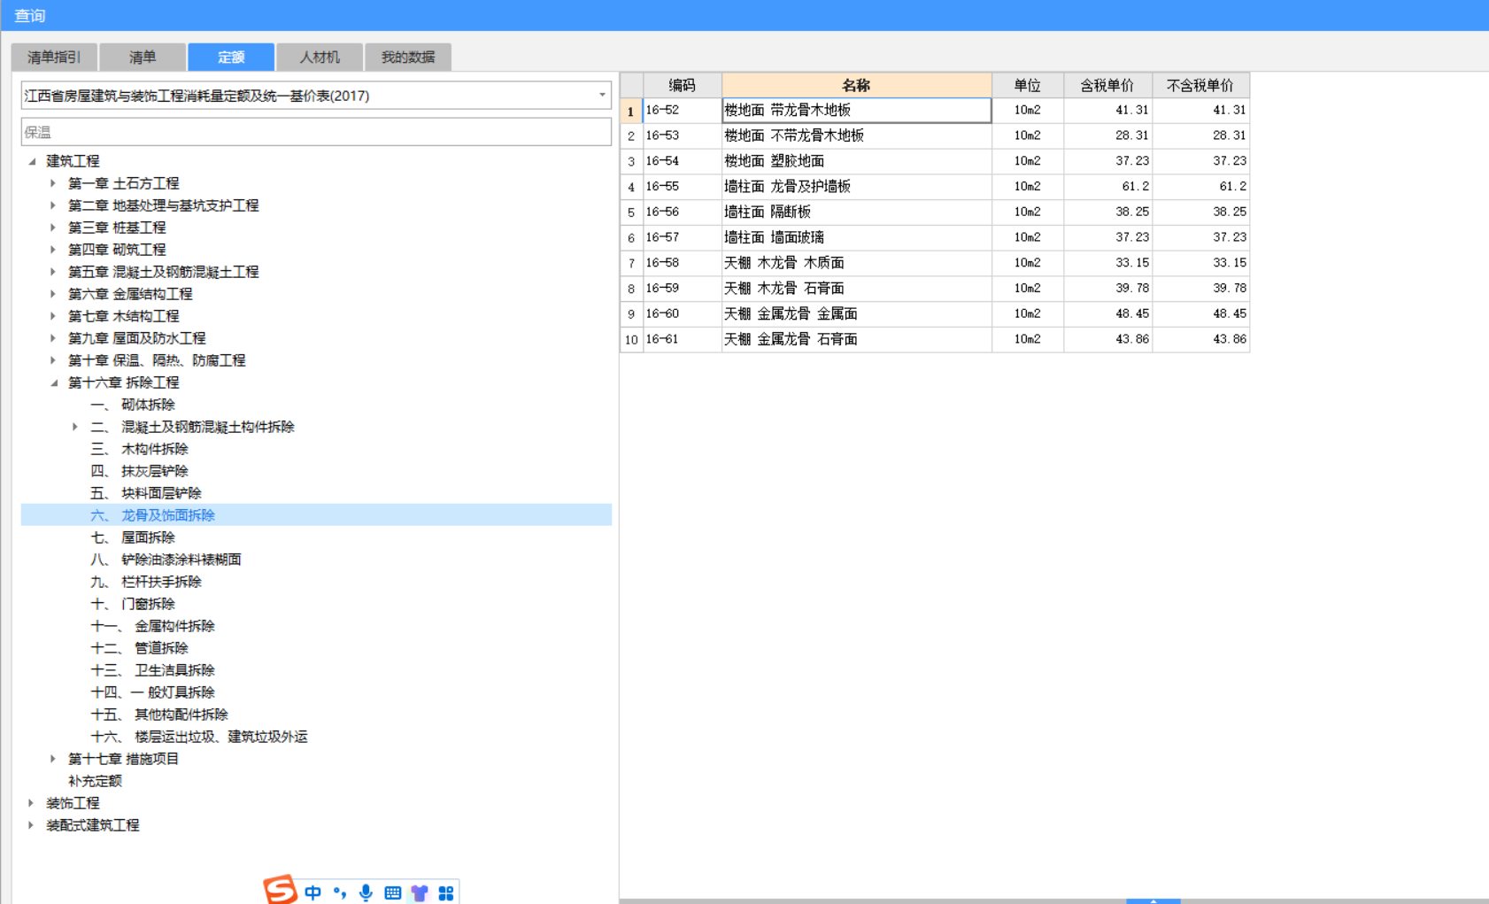Expand the 装配式建筑工程 tree node
Screen dimensions: 1489x904
click(31, 825)
